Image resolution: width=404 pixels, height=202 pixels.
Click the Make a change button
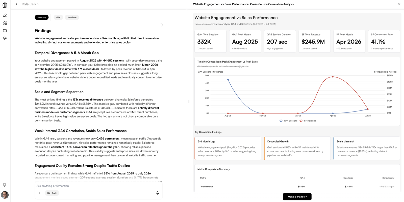(297, 197)
